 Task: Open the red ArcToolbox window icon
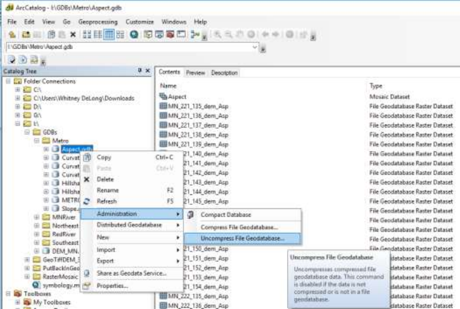170,34
